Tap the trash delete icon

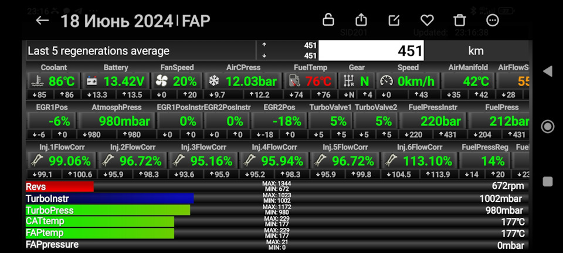pyautogui.click(x=460, y=20)
